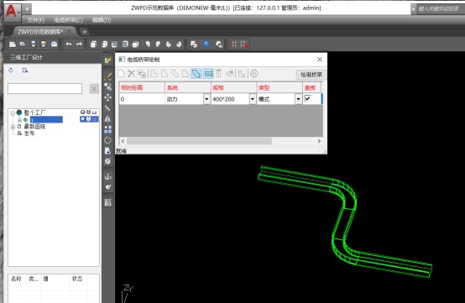Click the save icon in main toolbar
Screen dimensions: 465x303
click(34, 44)
